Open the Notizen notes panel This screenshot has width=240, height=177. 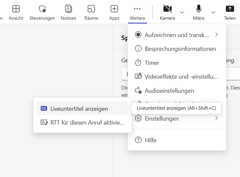click(68, 13)
